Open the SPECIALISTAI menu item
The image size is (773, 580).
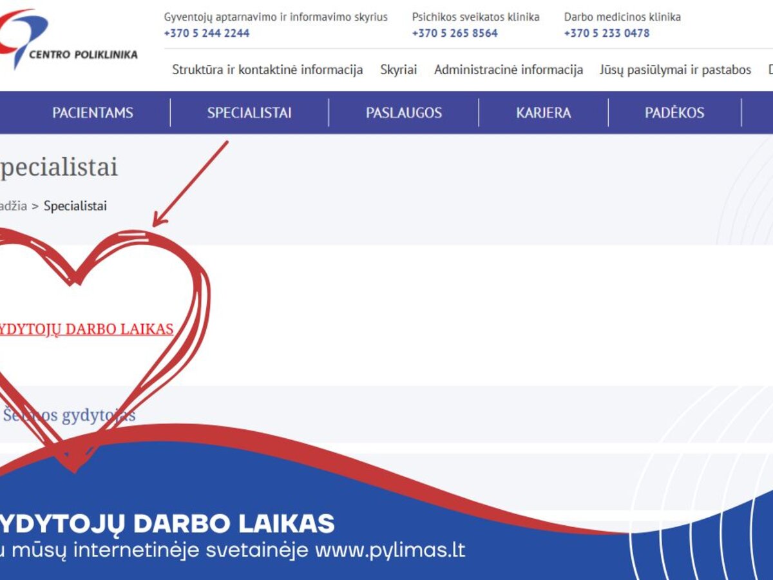(x=249, y=113)
